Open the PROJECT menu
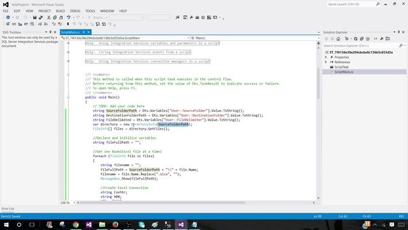This screenshot has width=408, height=230. click(45, 11)
